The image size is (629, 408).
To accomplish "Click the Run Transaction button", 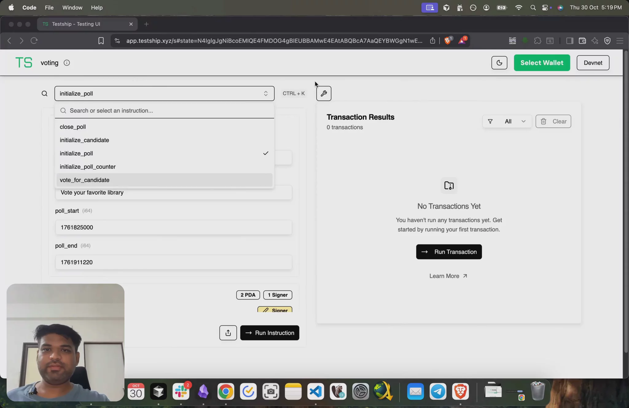I will coord(448,252).
